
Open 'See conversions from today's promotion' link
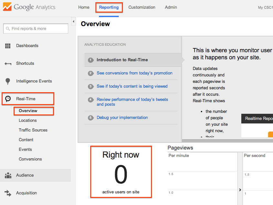pos(134,73)
